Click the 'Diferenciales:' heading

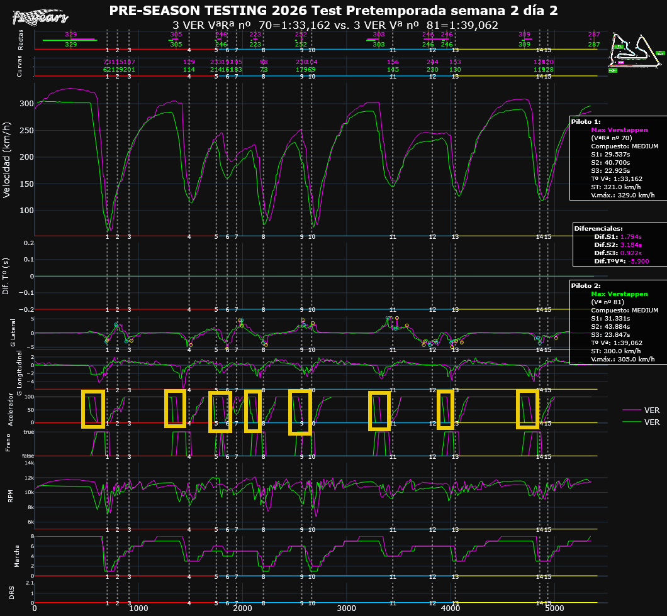[598, 229]
